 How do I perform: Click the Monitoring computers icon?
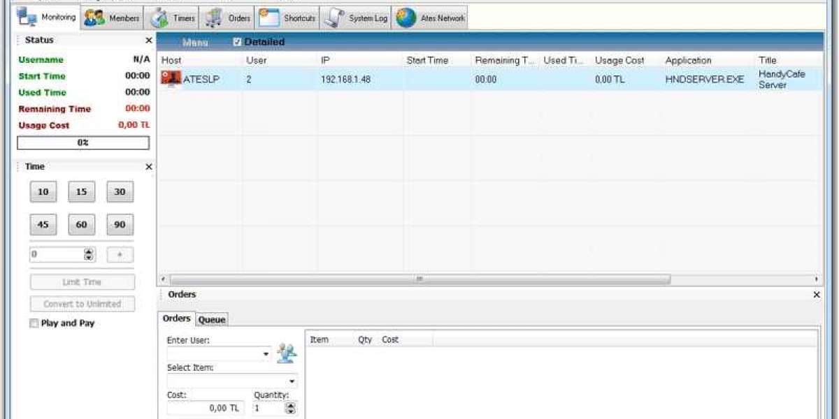[27, 17]
